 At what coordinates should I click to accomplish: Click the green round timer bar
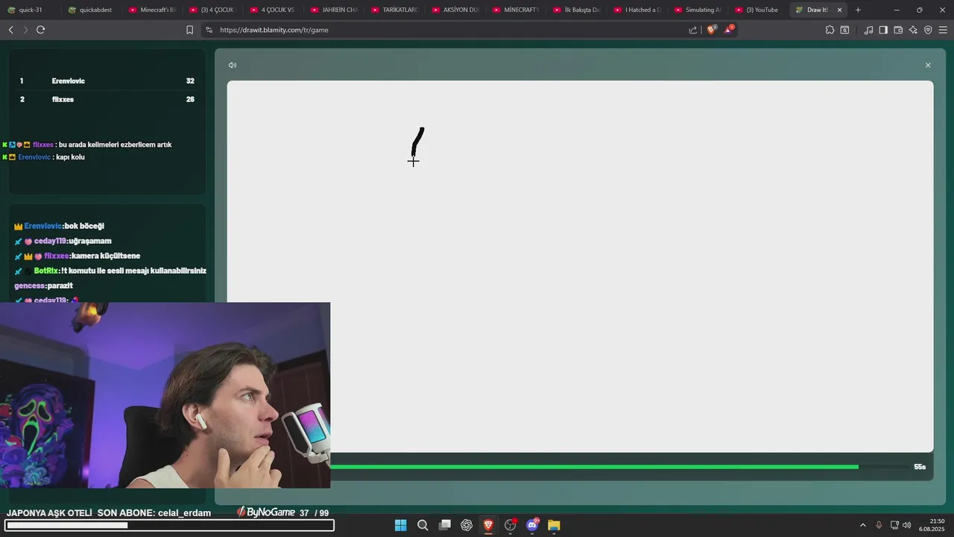pos(594,467)
